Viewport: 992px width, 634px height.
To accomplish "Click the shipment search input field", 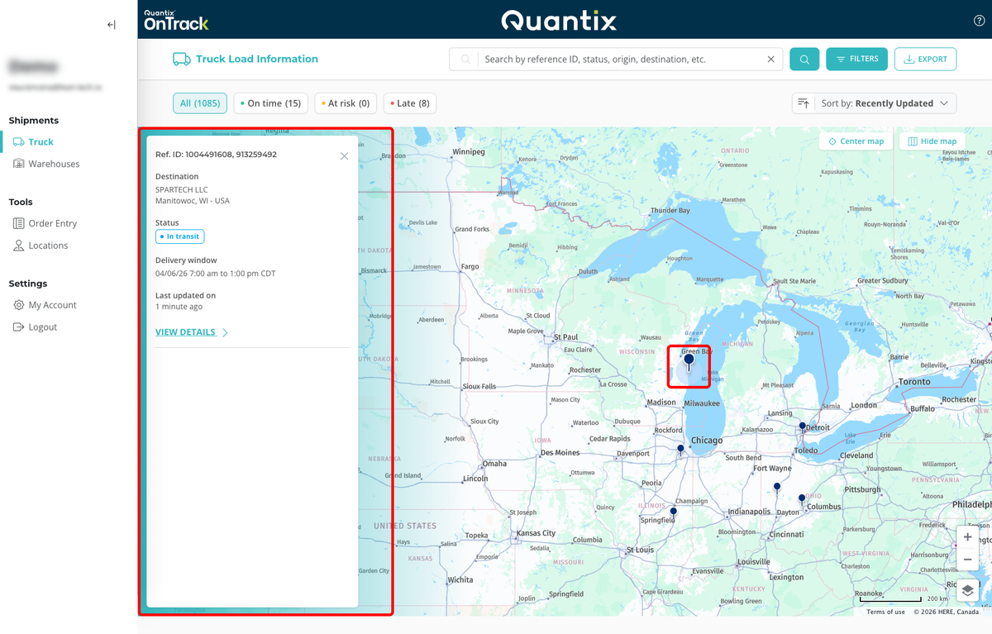I will (620, 60).
